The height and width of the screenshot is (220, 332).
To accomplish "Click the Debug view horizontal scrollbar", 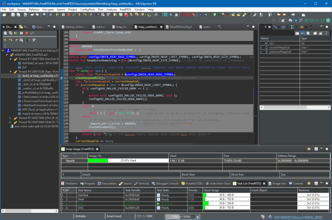I will [30, 211].
